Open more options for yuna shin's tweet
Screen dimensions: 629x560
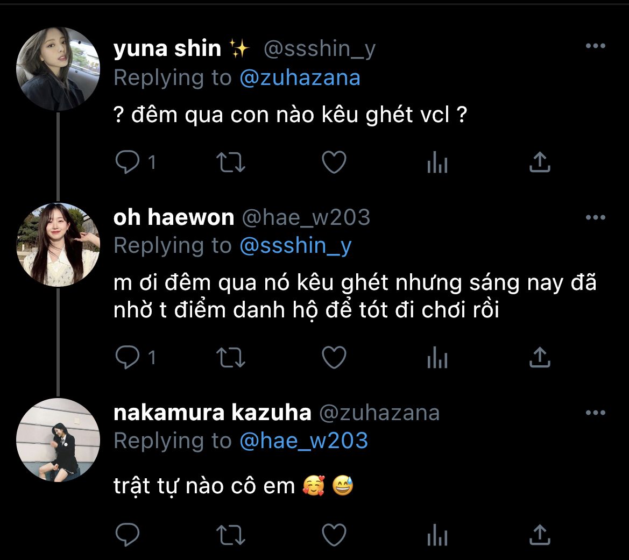coord(595,46)
